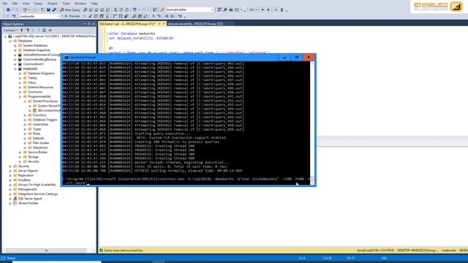The height and width of the screenshot is (263, 468).
Task: Select the Sequences folder
Action: tap(40, 148)
